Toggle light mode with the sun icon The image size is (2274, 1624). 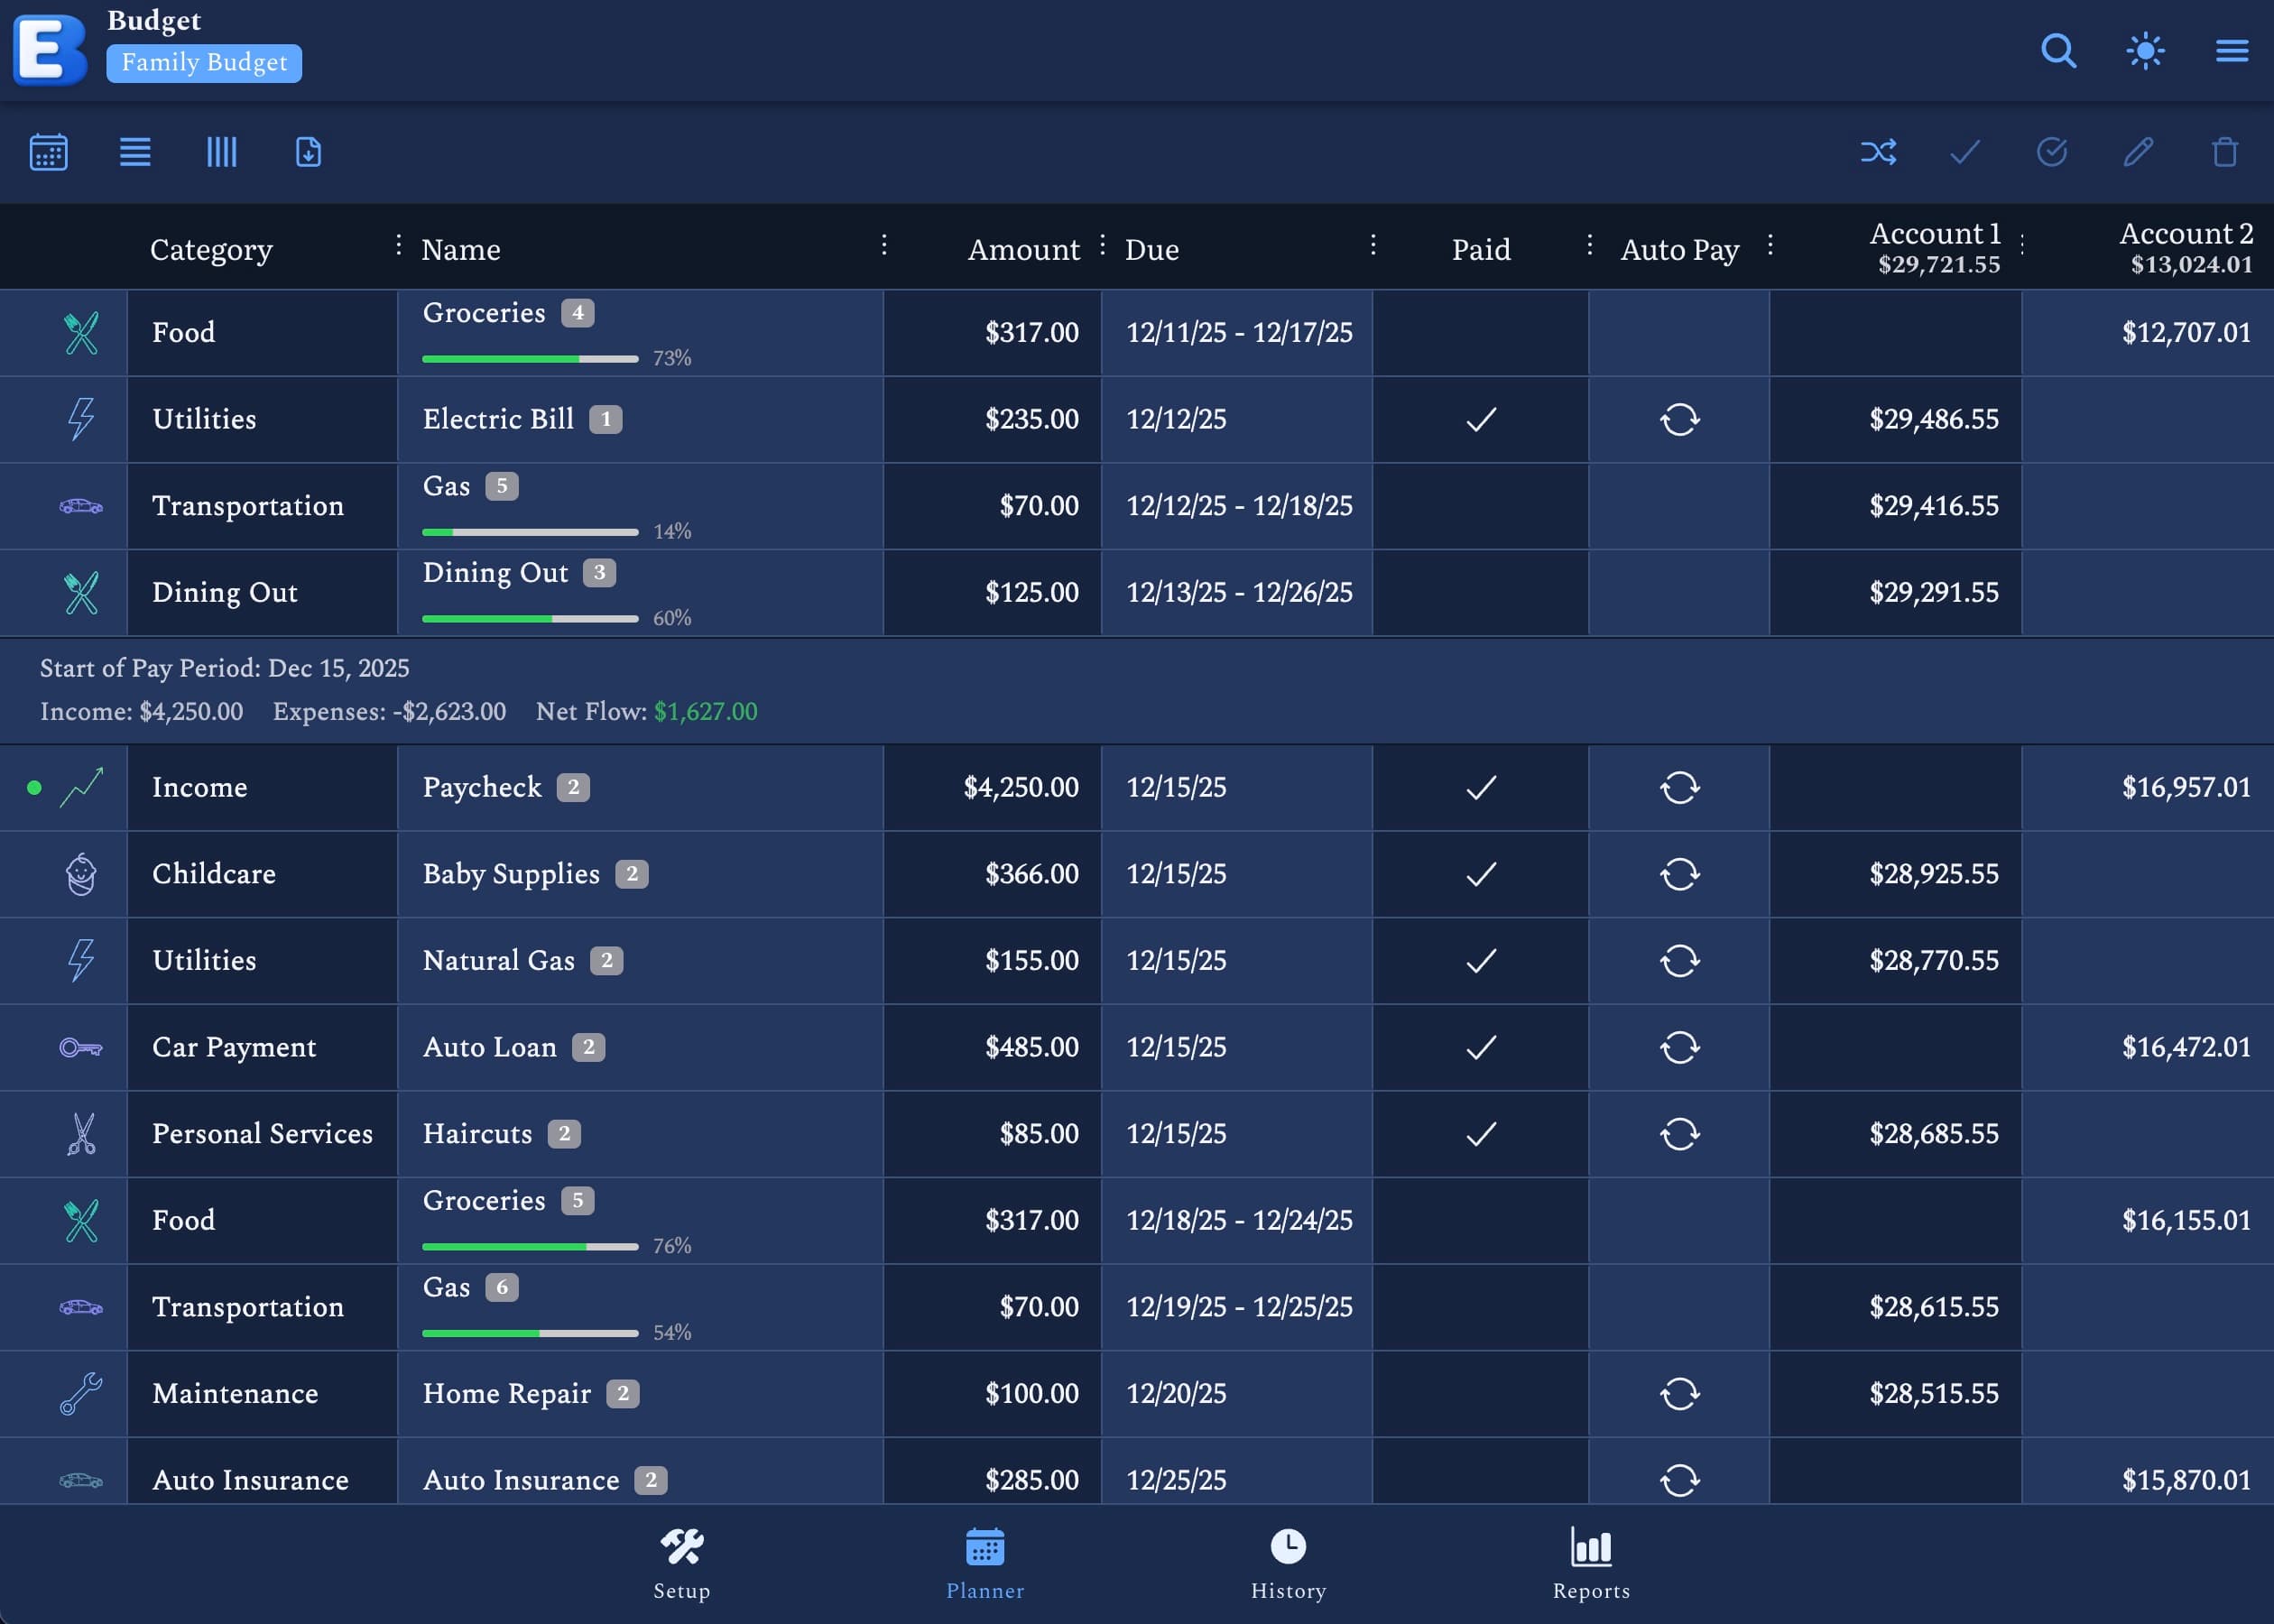[2145, 51]
